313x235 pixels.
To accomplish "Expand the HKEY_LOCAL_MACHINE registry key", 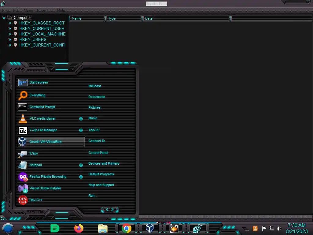I will click(x=9, y=34).
